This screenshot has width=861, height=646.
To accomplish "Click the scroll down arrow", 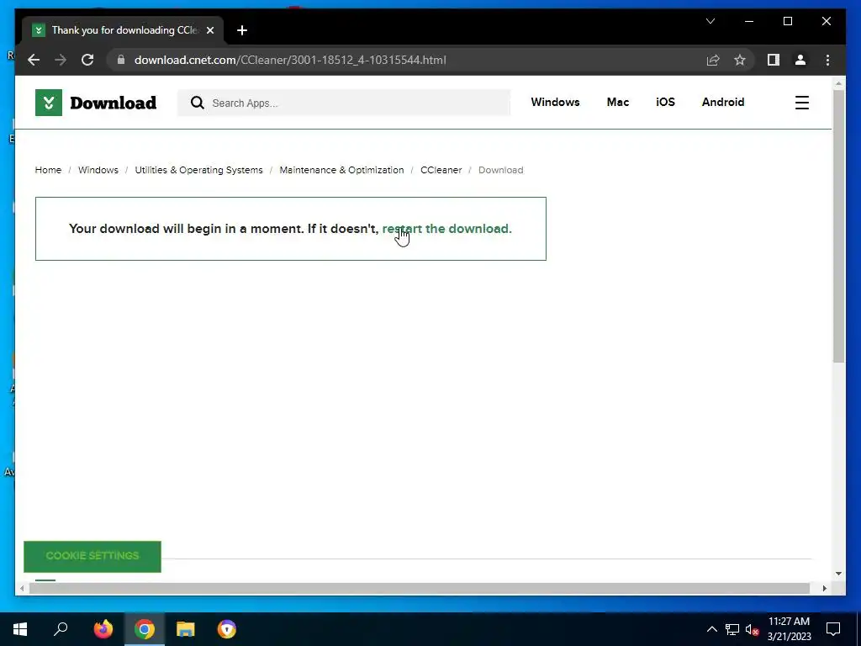I will [x=838, y=574].
